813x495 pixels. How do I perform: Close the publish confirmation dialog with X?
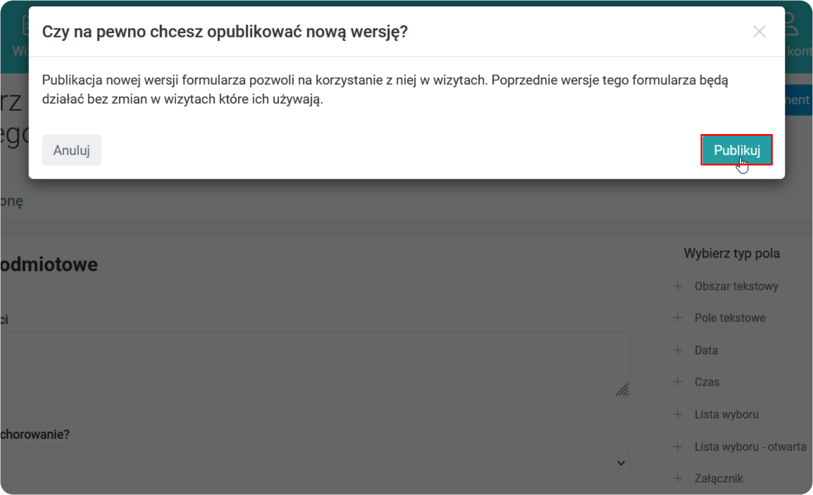coord(759,31)
